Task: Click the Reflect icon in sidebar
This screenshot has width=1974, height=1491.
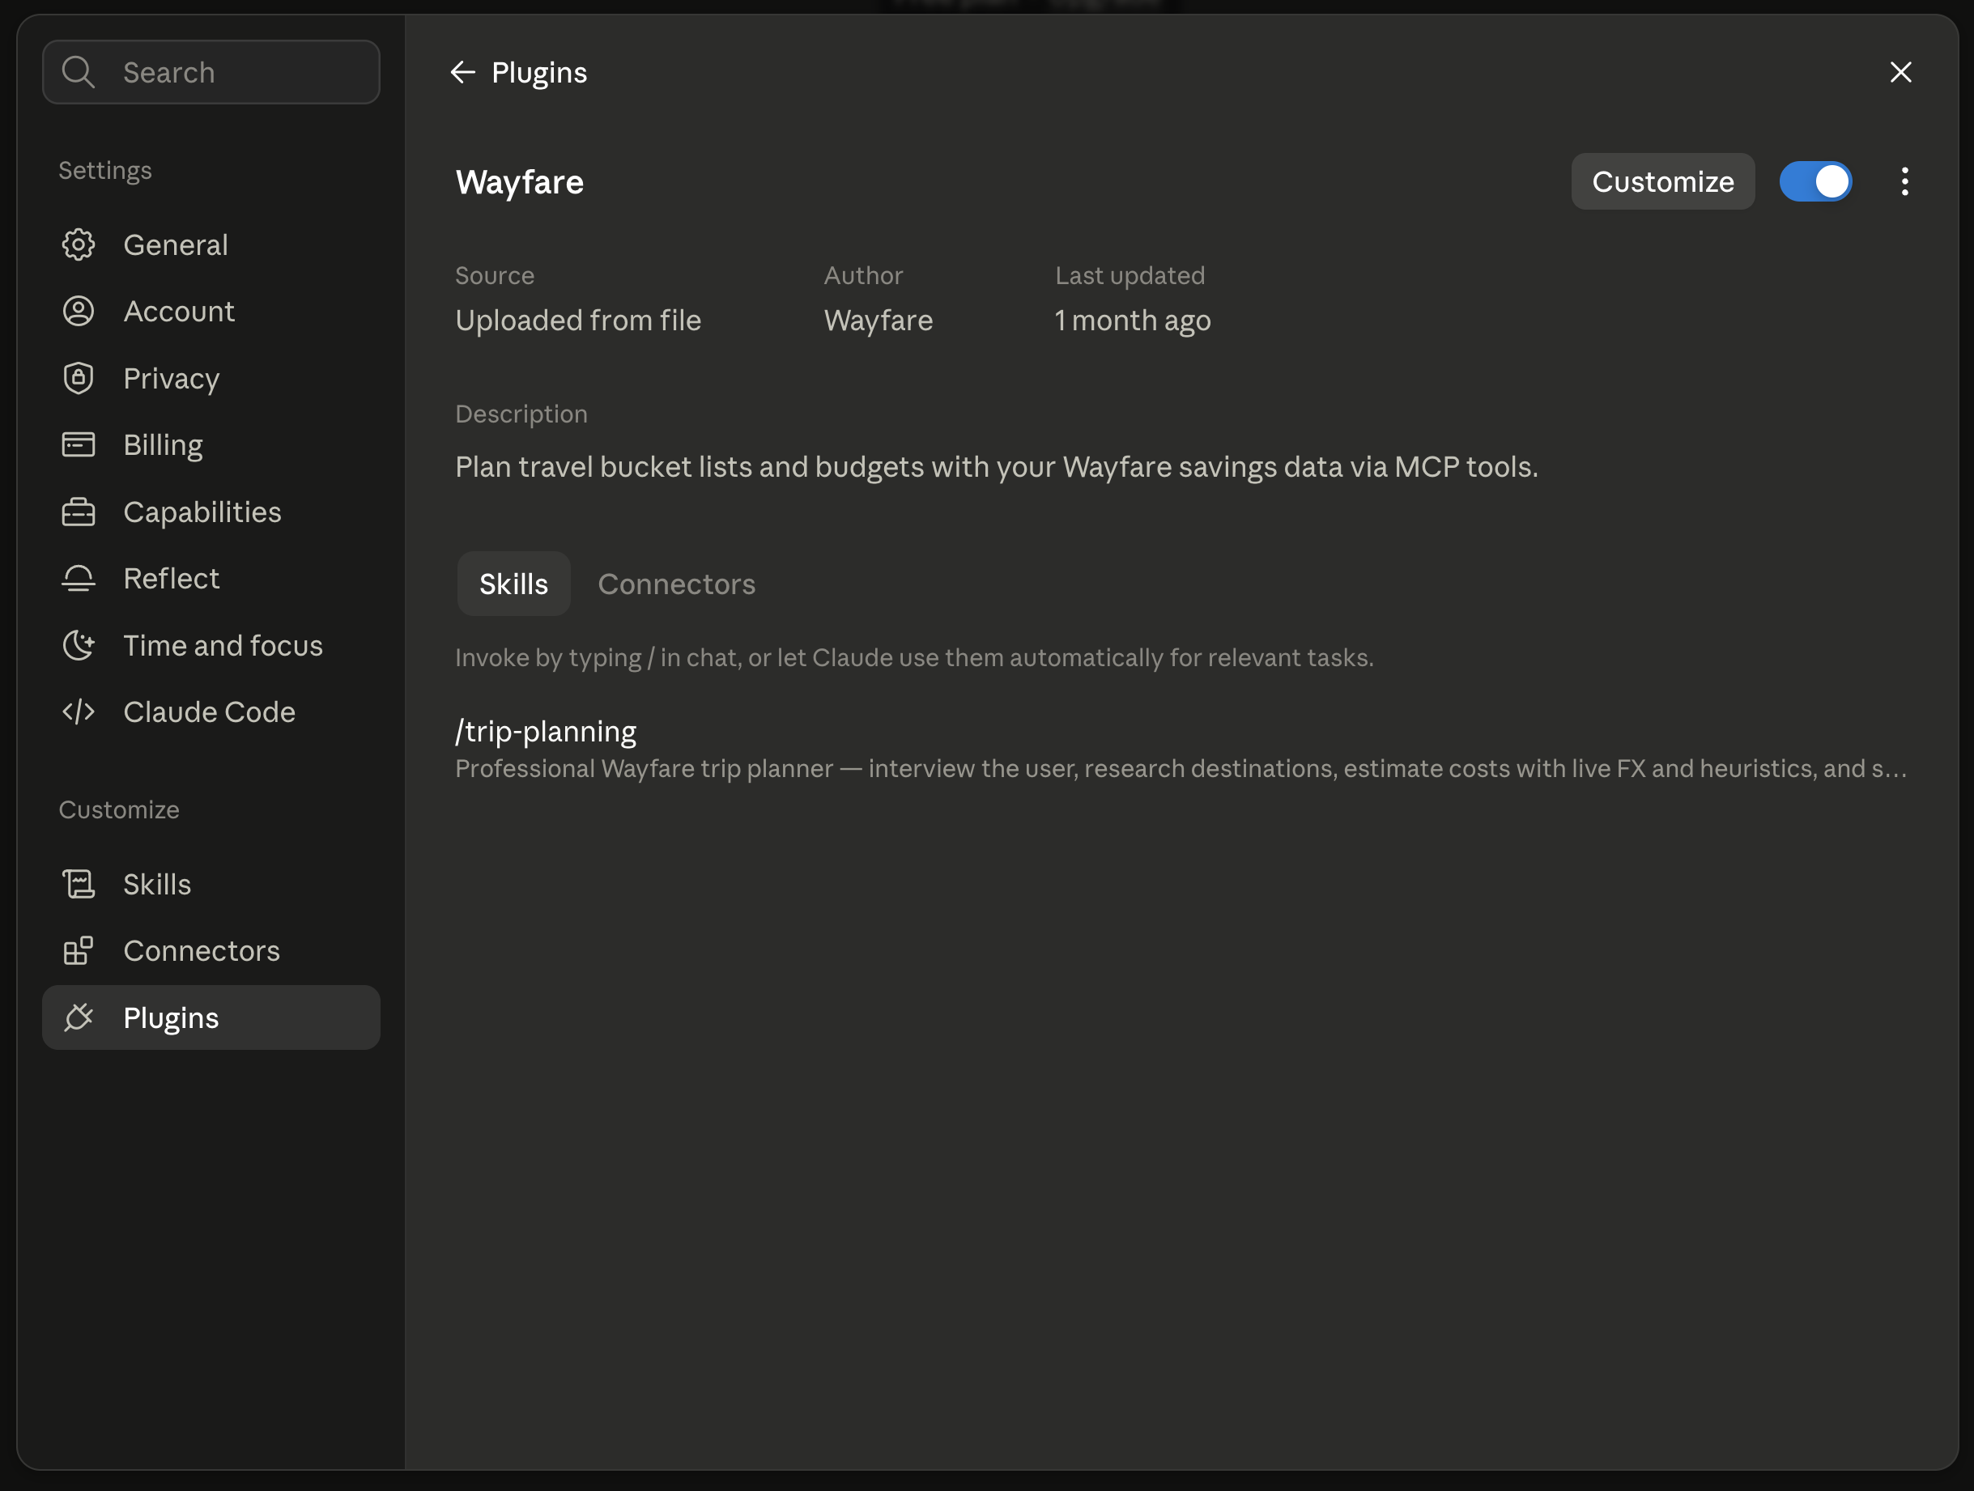Action: (x=79, y=578)
